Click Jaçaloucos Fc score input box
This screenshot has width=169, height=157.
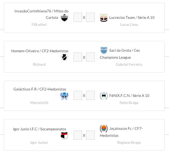point(90,135)
